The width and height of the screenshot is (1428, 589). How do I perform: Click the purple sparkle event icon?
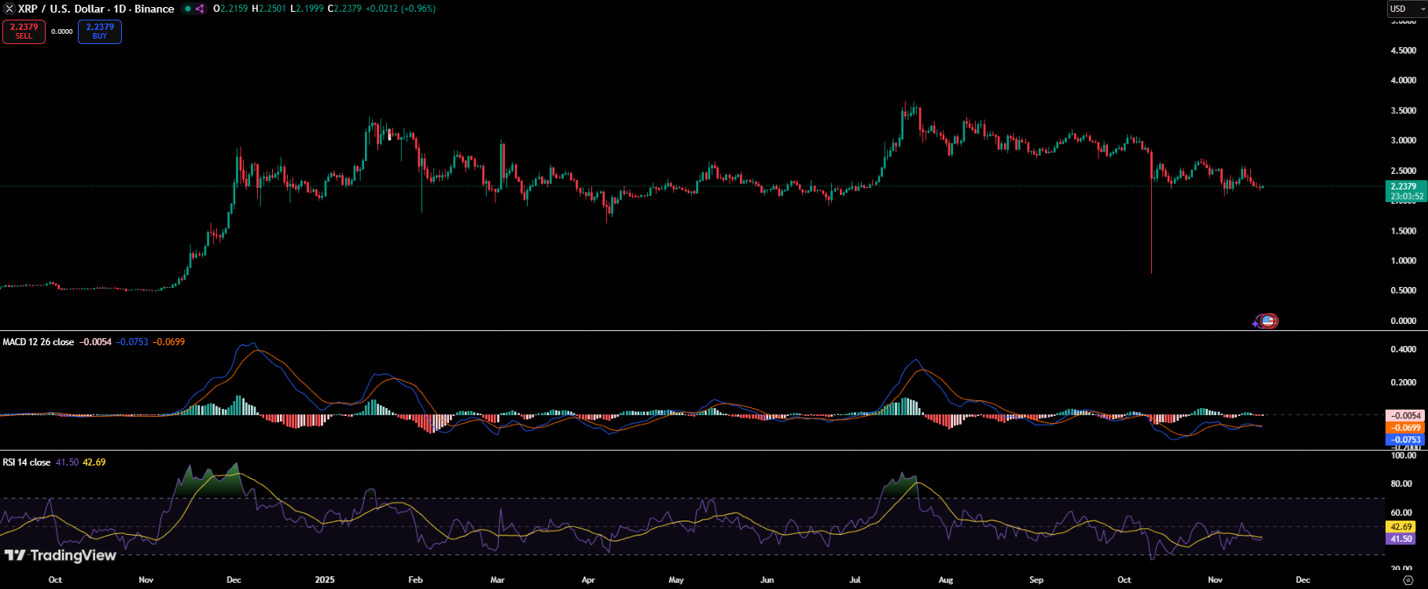(1257, 323)
